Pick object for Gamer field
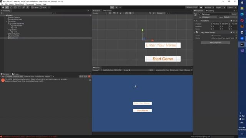 [236, 38]
